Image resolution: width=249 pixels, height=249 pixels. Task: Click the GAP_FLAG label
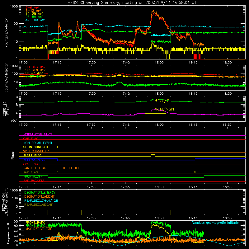(31, 139)
